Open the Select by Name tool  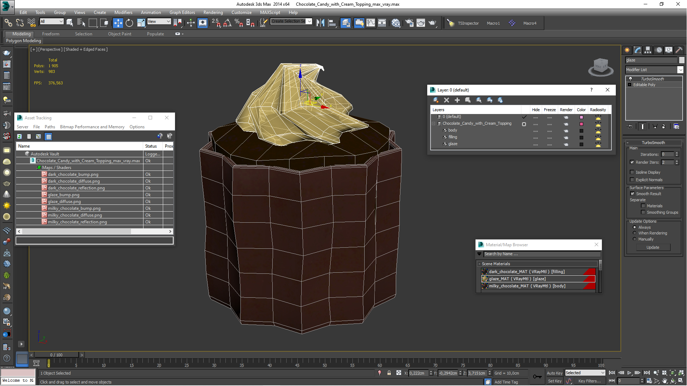click(81, 23)
